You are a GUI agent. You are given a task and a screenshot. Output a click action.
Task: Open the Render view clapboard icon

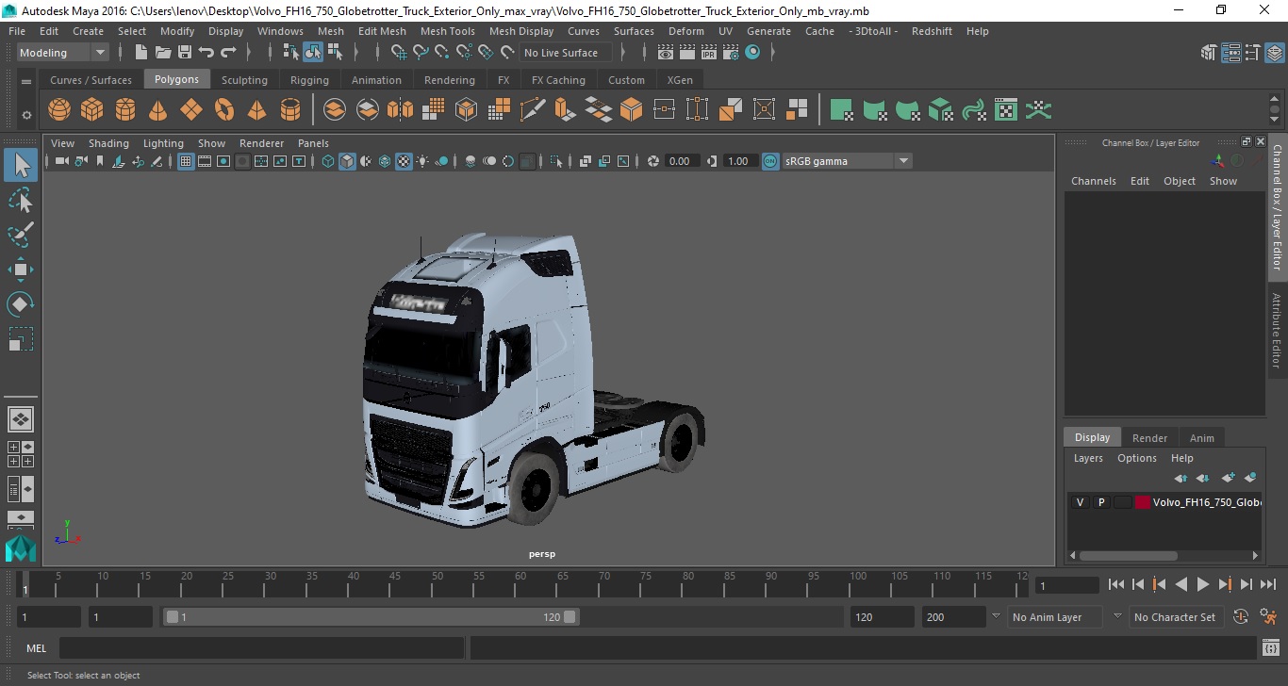666,53
